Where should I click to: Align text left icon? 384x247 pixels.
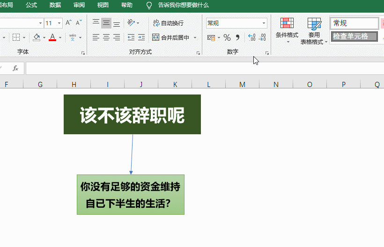point(96,37)
